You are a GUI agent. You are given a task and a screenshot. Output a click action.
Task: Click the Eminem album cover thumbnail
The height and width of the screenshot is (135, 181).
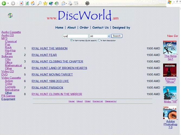coord(170,70)
